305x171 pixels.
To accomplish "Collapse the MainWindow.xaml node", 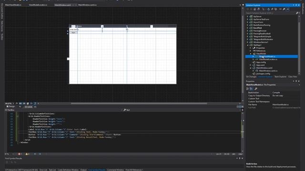I will point(250,68).
